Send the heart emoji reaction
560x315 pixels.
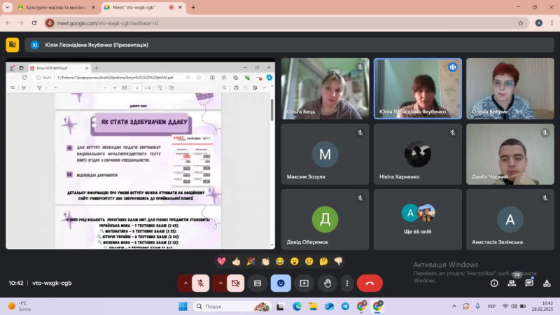click(x=222, y=261)
